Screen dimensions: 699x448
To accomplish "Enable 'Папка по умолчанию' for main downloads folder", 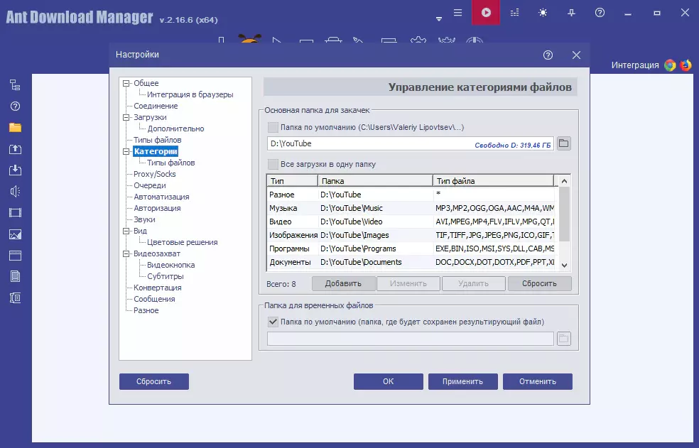I will 273,127.
